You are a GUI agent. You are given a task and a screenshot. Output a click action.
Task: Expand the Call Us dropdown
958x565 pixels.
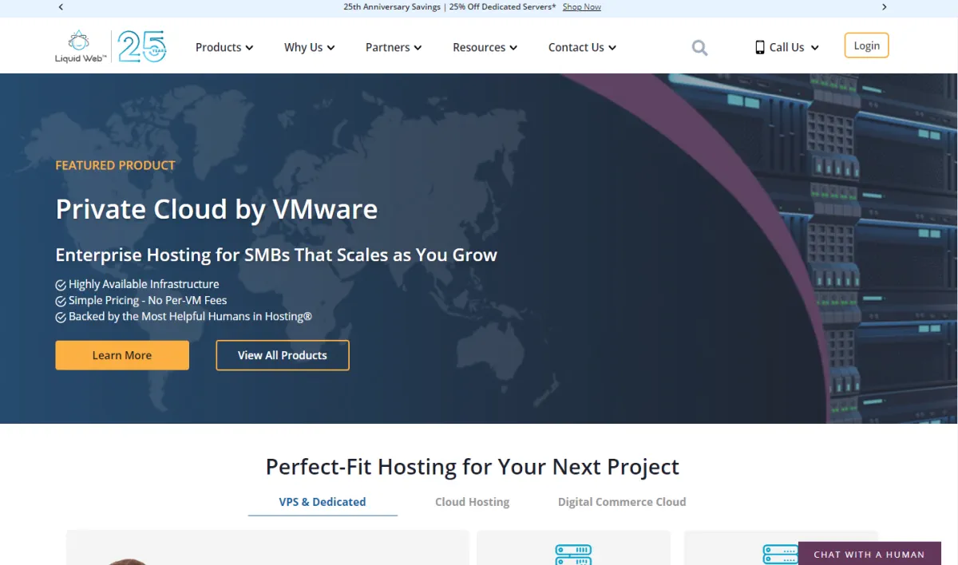click(787, 47)
